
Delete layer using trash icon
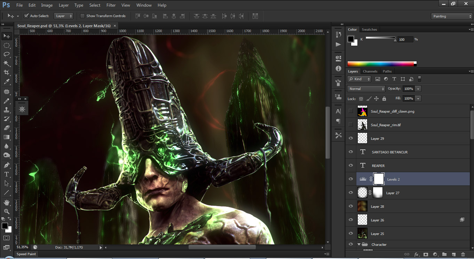coord(463,254)
